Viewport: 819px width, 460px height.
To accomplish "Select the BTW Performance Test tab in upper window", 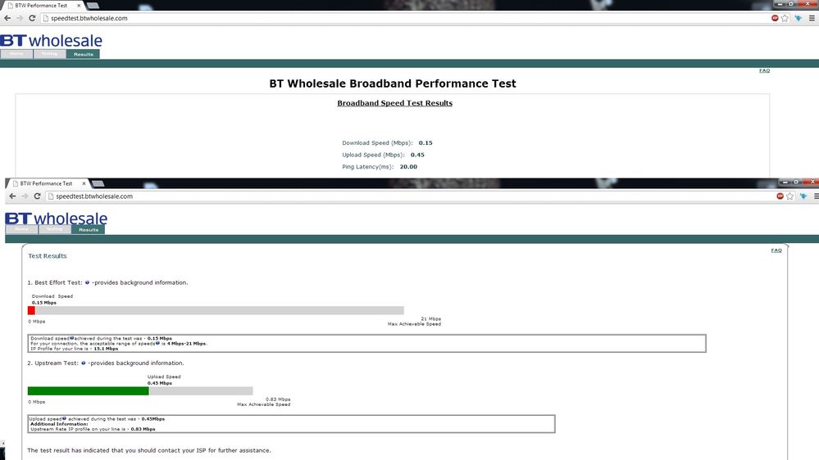I will (41, 5).
